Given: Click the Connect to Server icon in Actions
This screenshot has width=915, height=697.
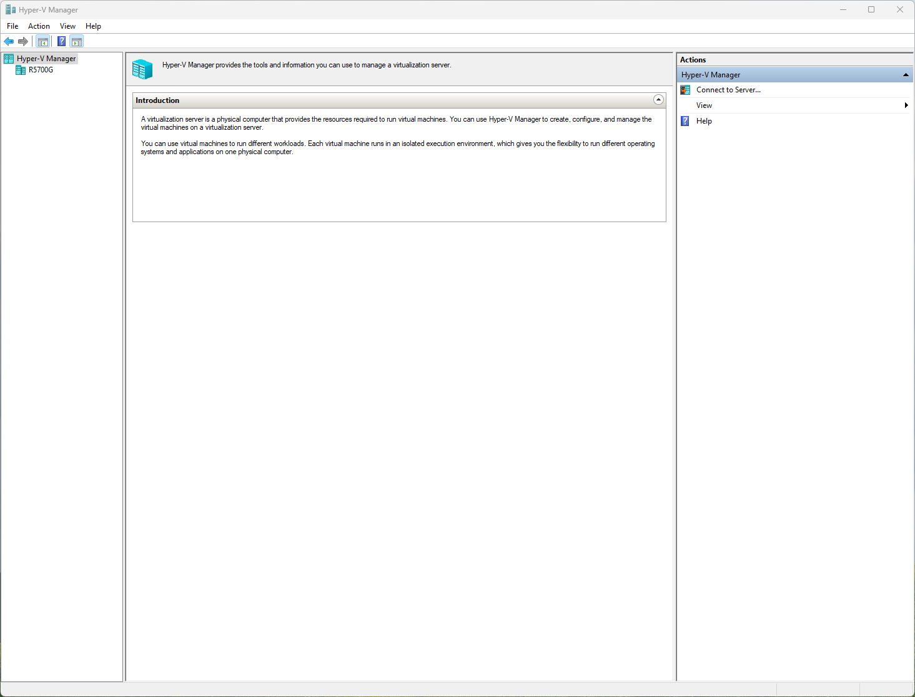Looking at the screenshot, I should click(685, 90).
